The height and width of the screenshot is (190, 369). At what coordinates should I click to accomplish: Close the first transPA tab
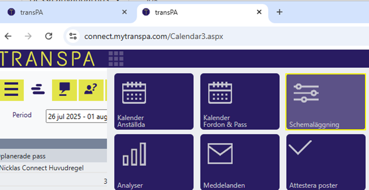124,12
